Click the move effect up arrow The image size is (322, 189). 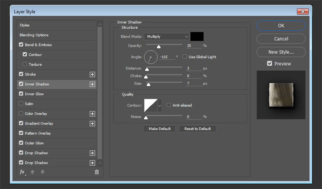click(x=32, y=172)
